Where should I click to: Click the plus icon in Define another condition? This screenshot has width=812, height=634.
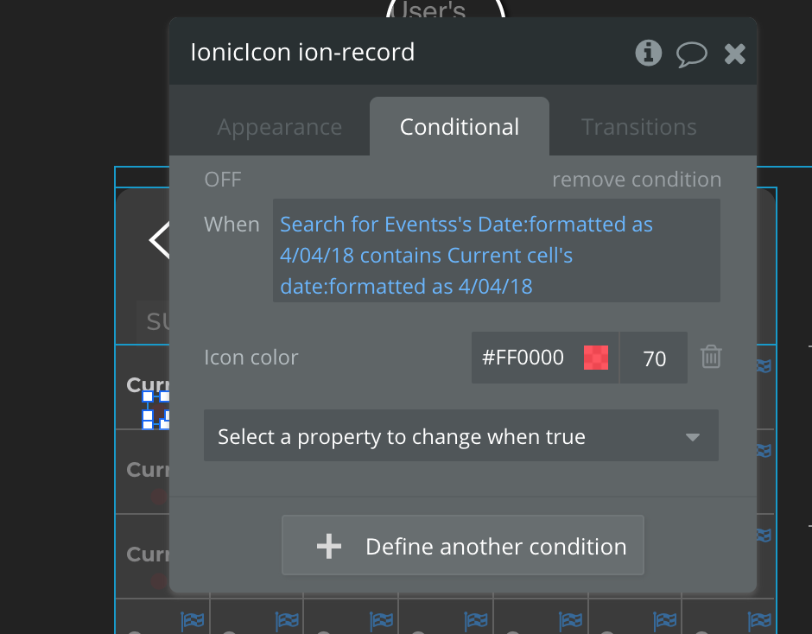pos(328,547)
